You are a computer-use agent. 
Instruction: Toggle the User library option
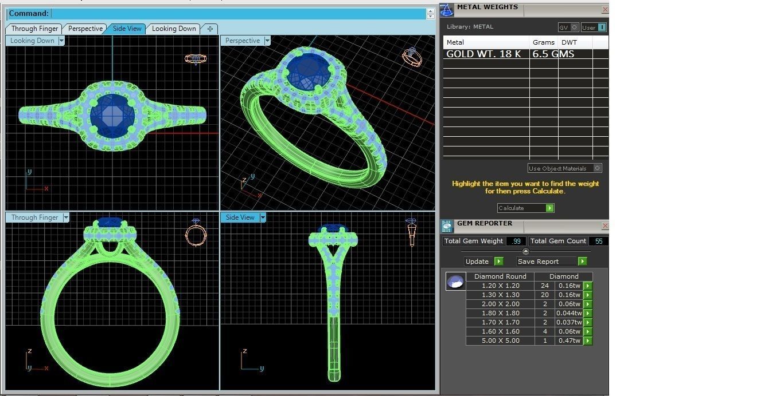click(602, 27)
